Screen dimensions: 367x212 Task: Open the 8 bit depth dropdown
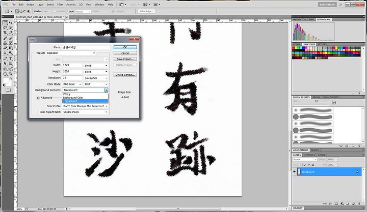pos(96,84)
